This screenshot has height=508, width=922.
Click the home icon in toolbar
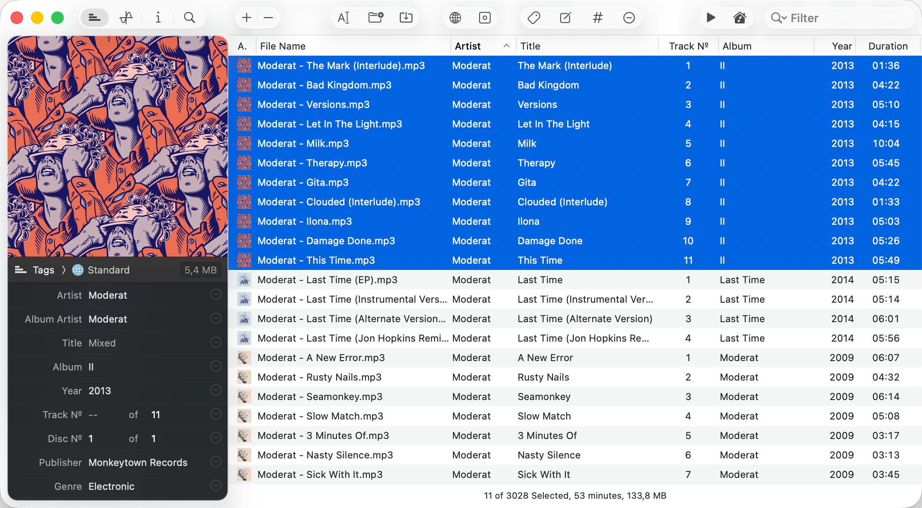pos(740,18)
